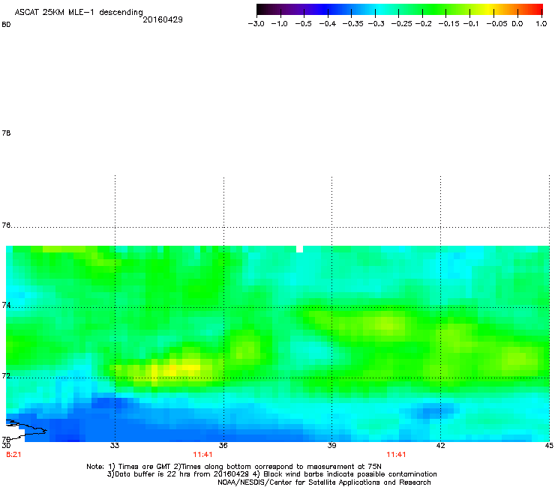Click the note line about 22 hr data buffer
The width and height of the screenshot is (555, 487).
point(271,474)
